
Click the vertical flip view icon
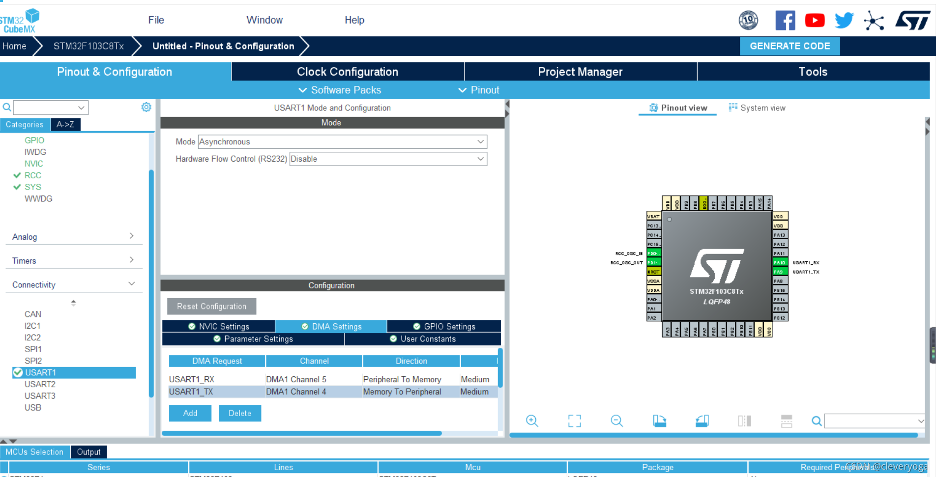(x=744, y=421)
